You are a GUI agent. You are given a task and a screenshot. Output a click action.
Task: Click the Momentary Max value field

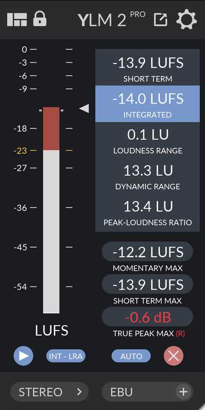click(x=148, y=252)
